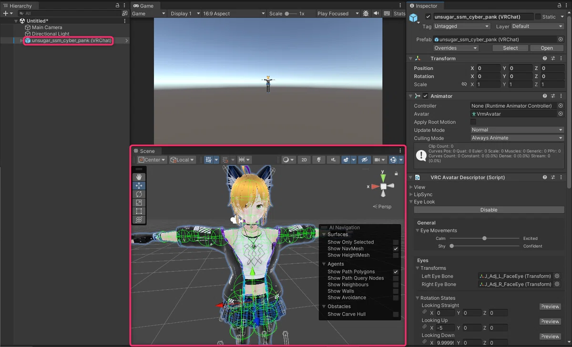Toggle Show Path Polygons checkbox
The width and height of the screenshot is (572, 347).
point(396,272)
